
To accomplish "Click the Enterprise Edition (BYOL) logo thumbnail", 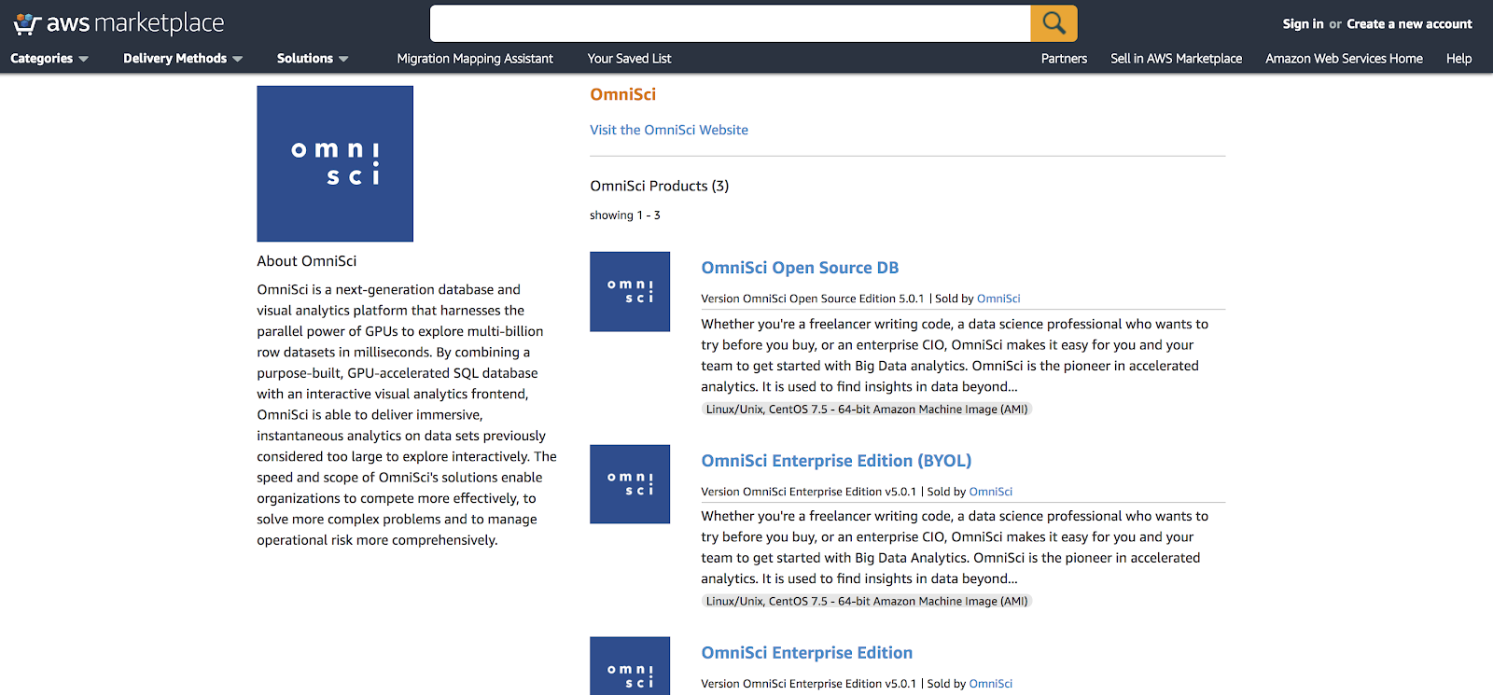I will point(630,484).
